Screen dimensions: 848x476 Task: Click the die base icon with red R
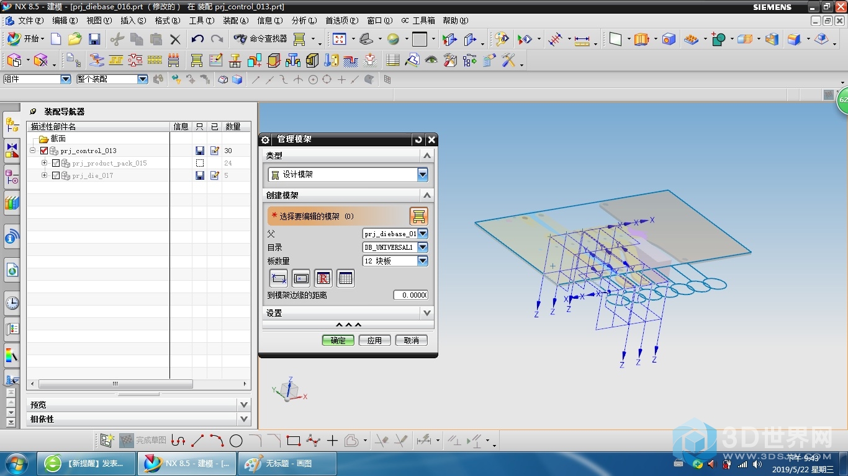pos(323,278)
